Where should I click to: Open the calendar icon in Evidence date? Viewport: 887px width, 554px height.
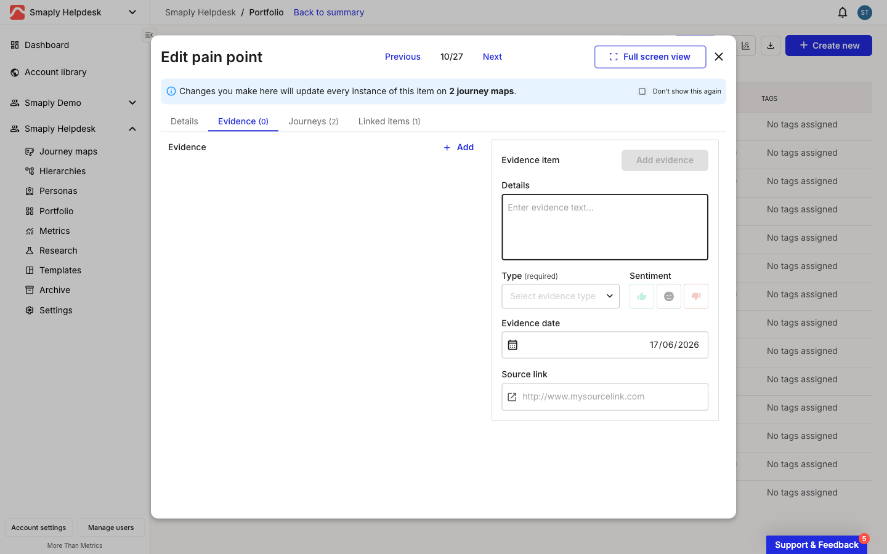coord(512,345)
